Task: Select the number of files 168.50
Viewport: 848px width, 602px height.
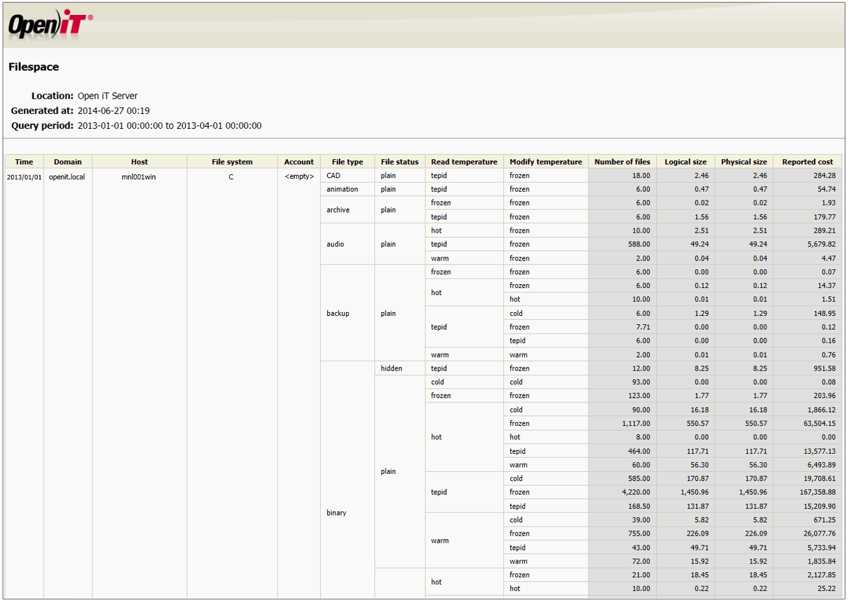Action: click(x=639, y=506)
